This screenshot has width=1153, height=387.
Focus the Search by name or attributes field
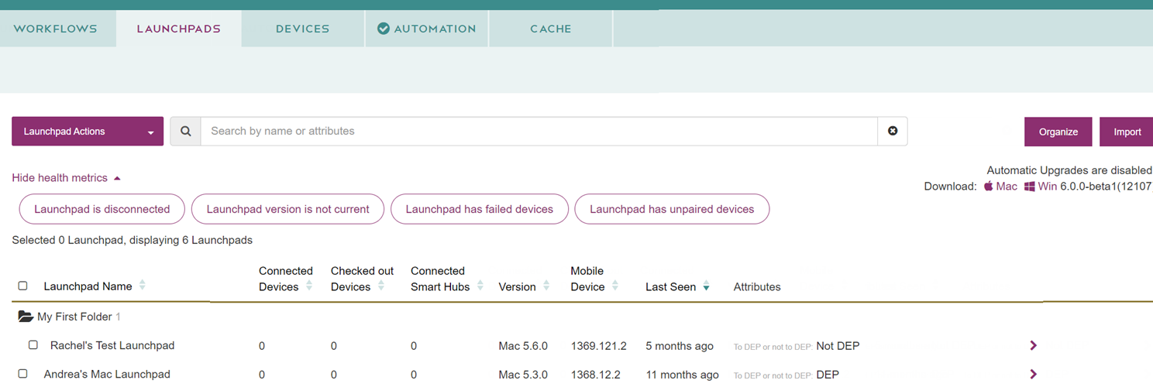tap(539, 132)
